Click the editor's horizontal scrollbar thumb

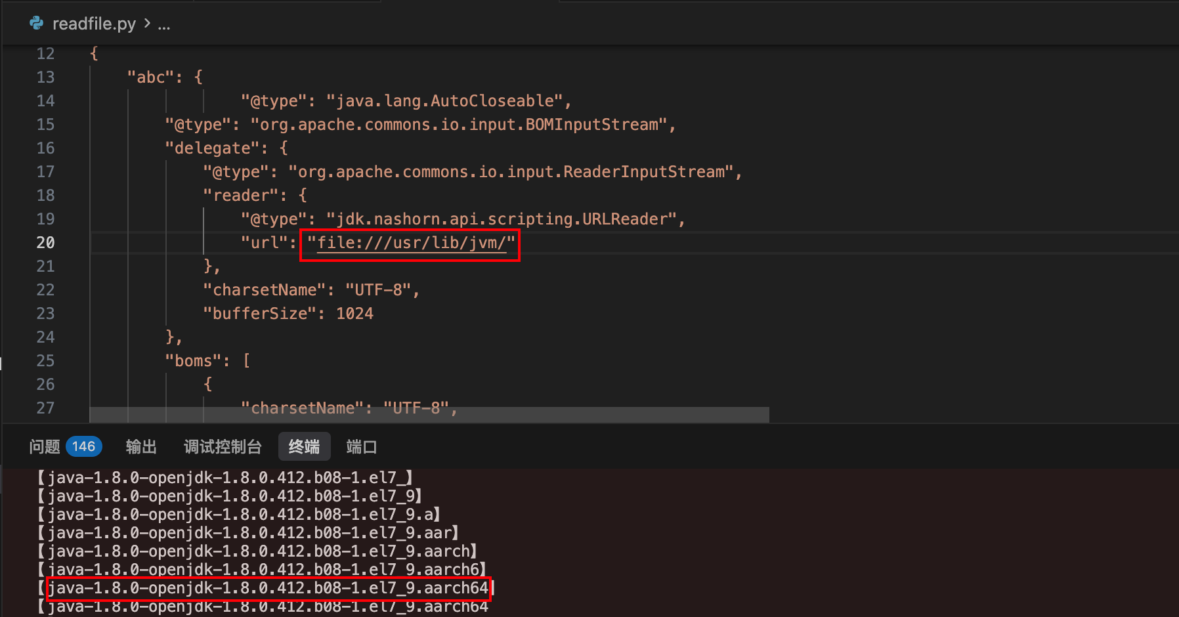[429, 415]
